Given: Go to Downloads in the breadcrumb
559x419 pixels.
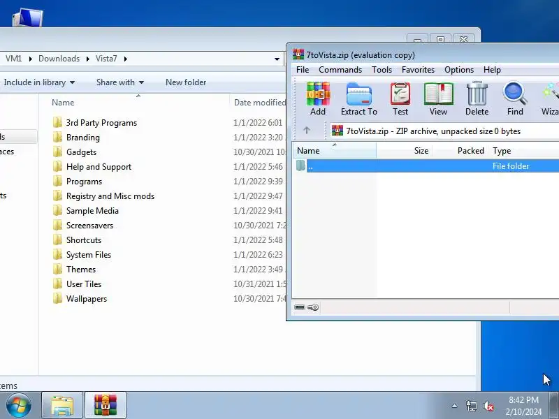Looking at the screenshot, I should [x=59, y=59].
